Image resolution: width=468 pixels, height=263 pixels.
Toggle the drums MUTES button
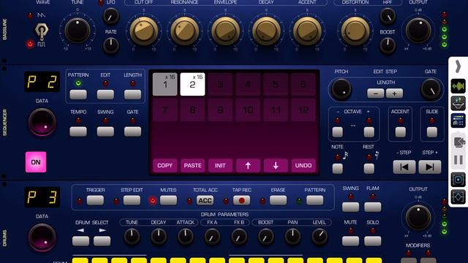pyautogui.click(x=168, y=200)
